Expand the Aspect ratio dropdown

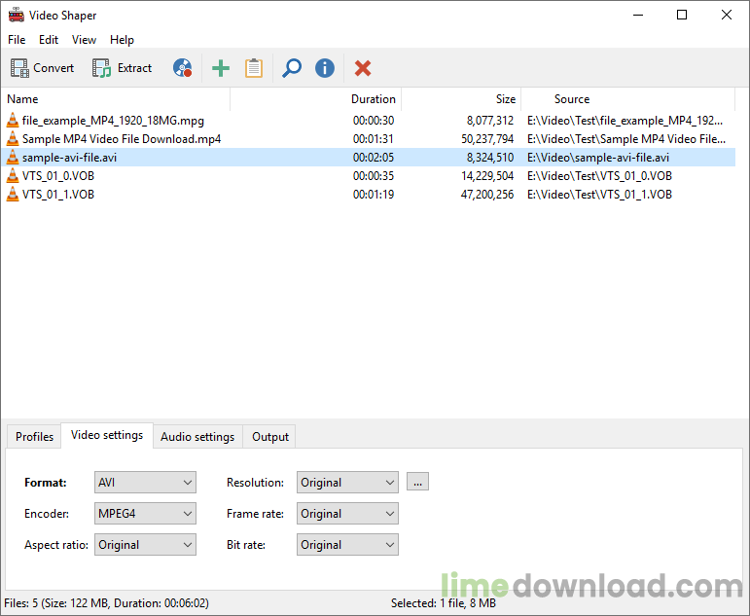[145, 545]
